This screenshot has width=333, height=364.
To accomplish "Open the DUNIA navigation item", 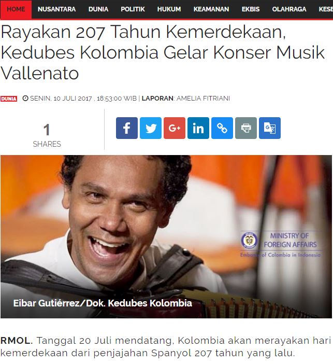I will tap(98, 9).
